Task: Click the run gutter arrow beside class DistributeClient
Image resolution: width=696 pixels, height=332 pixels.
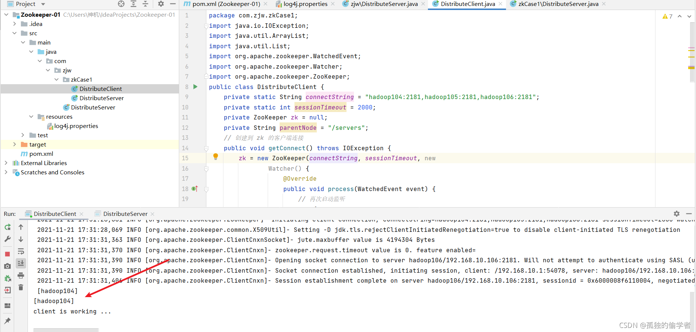Action: point(196,87)
